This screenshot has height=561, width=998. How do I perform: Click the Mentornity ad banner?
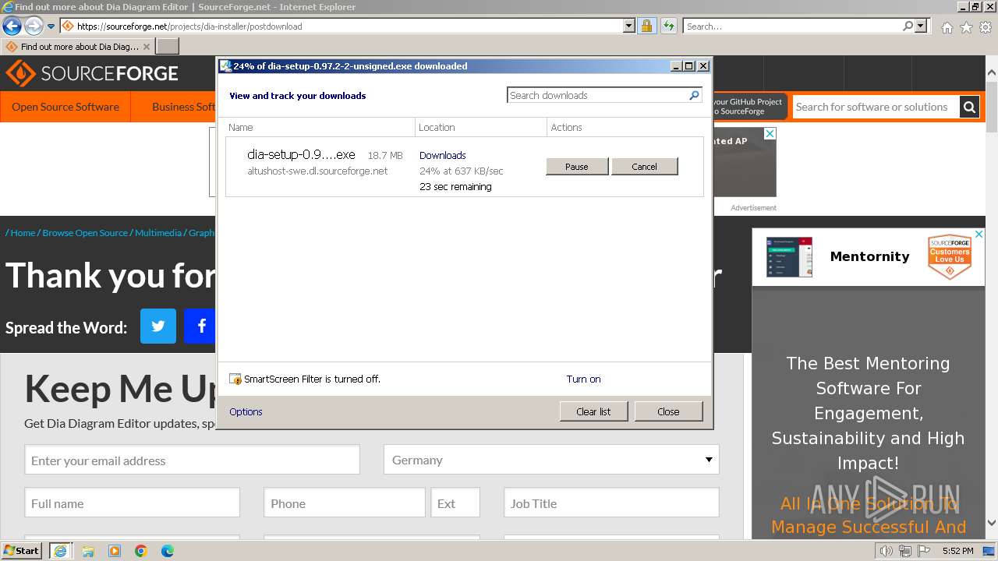coord(869,257)
